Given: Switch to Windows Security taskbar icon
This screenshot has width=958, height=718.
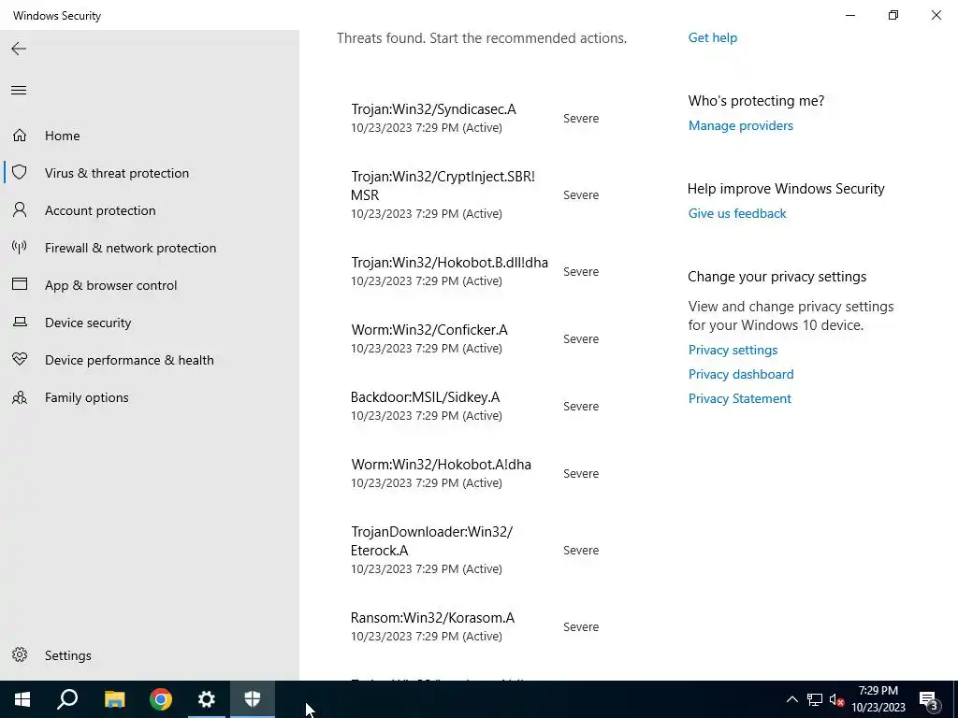Looking at the screenshot, I should pyautogui.click(x=253, y=699).
